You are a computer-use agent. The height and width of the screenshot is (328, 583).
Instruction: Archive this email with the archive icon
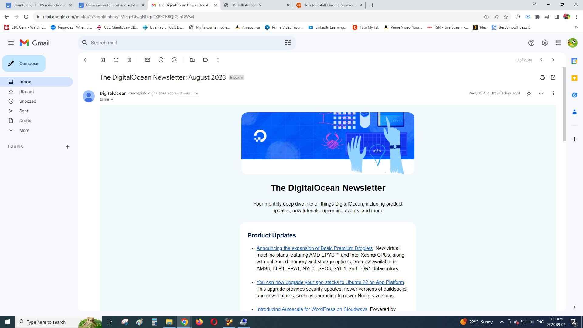click(103, 60)
